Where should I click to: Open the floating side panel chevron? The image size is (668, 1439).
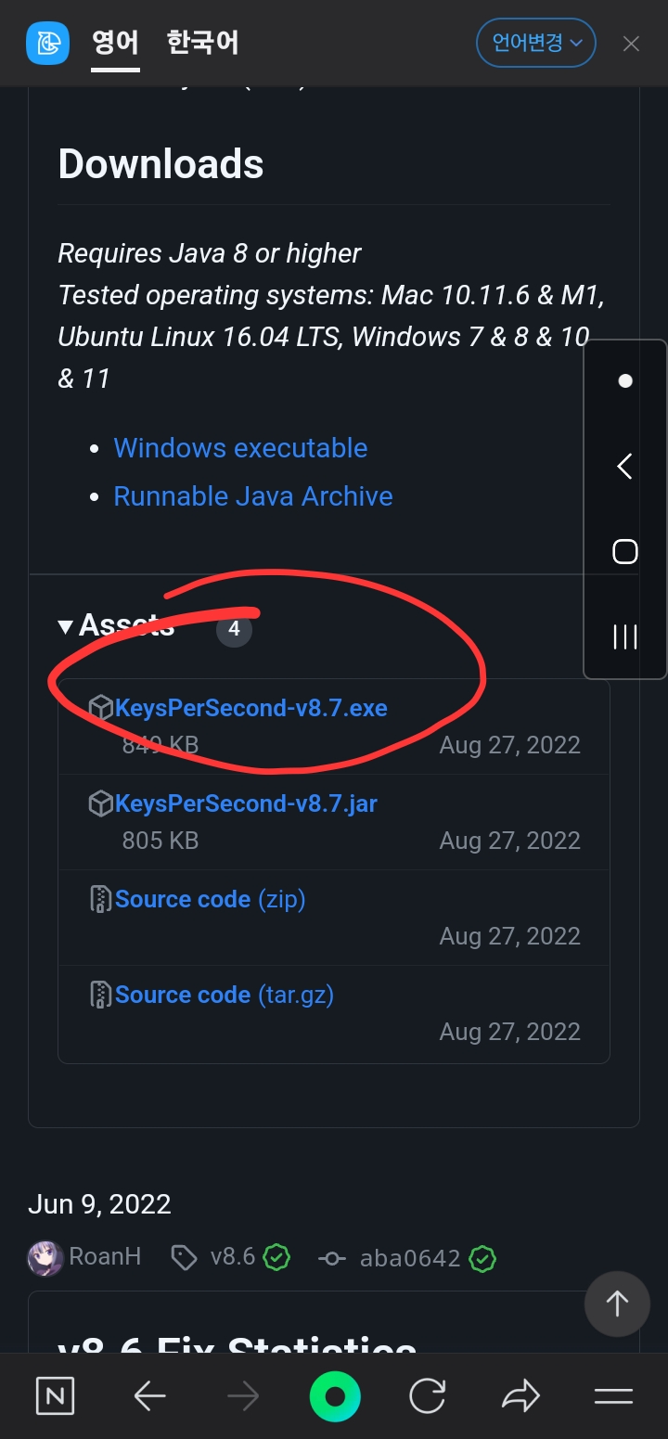[624, 466]
